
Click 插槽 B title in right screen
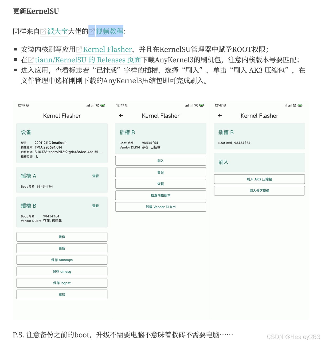tap(226, 132)
